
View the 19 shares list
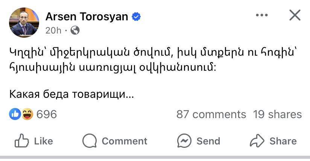coord(277,114)
